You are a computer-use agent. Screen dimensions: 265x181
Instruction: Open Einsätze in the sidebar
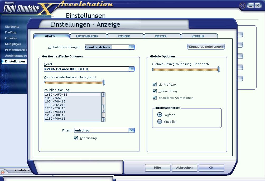(11, 38)
